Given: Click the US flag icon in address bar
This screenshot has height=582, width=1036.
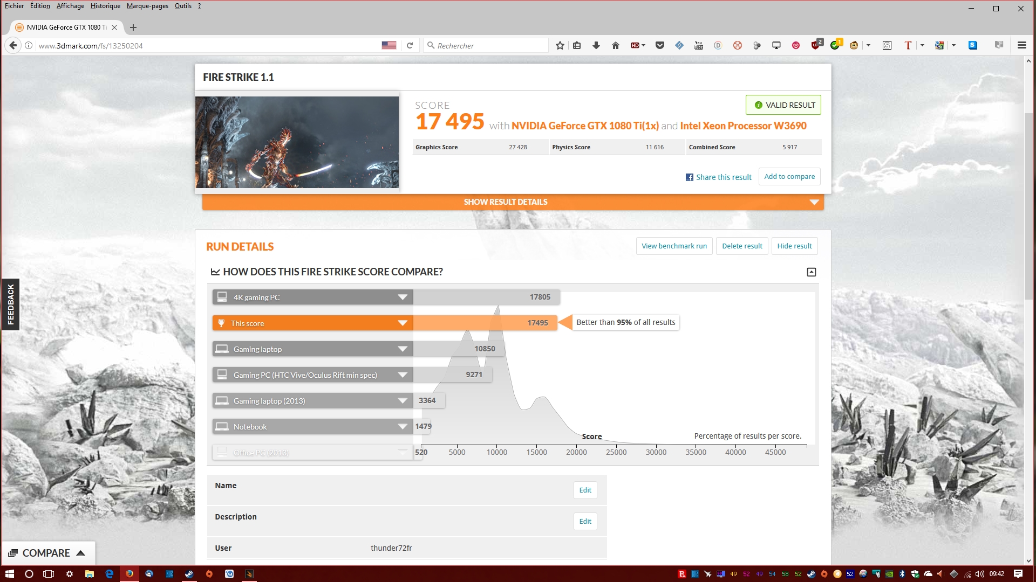Looking at the screenshot, I should click(389, 46).
